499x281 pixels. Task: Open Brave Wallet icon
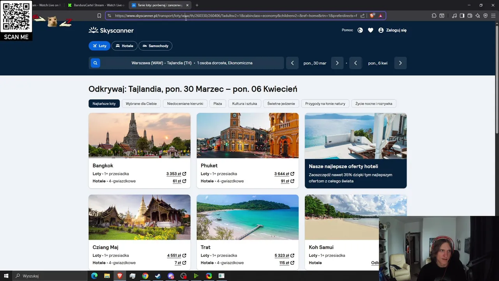point(470,16)
